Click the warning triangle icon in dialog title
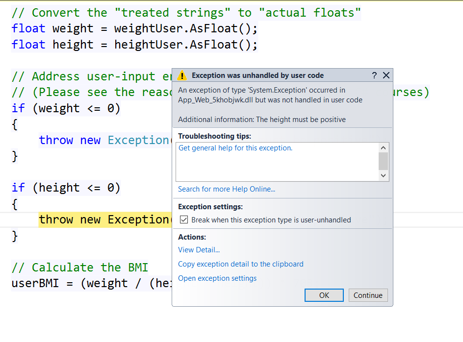Viewport: 463px width, 342px height. coord(182,75)
